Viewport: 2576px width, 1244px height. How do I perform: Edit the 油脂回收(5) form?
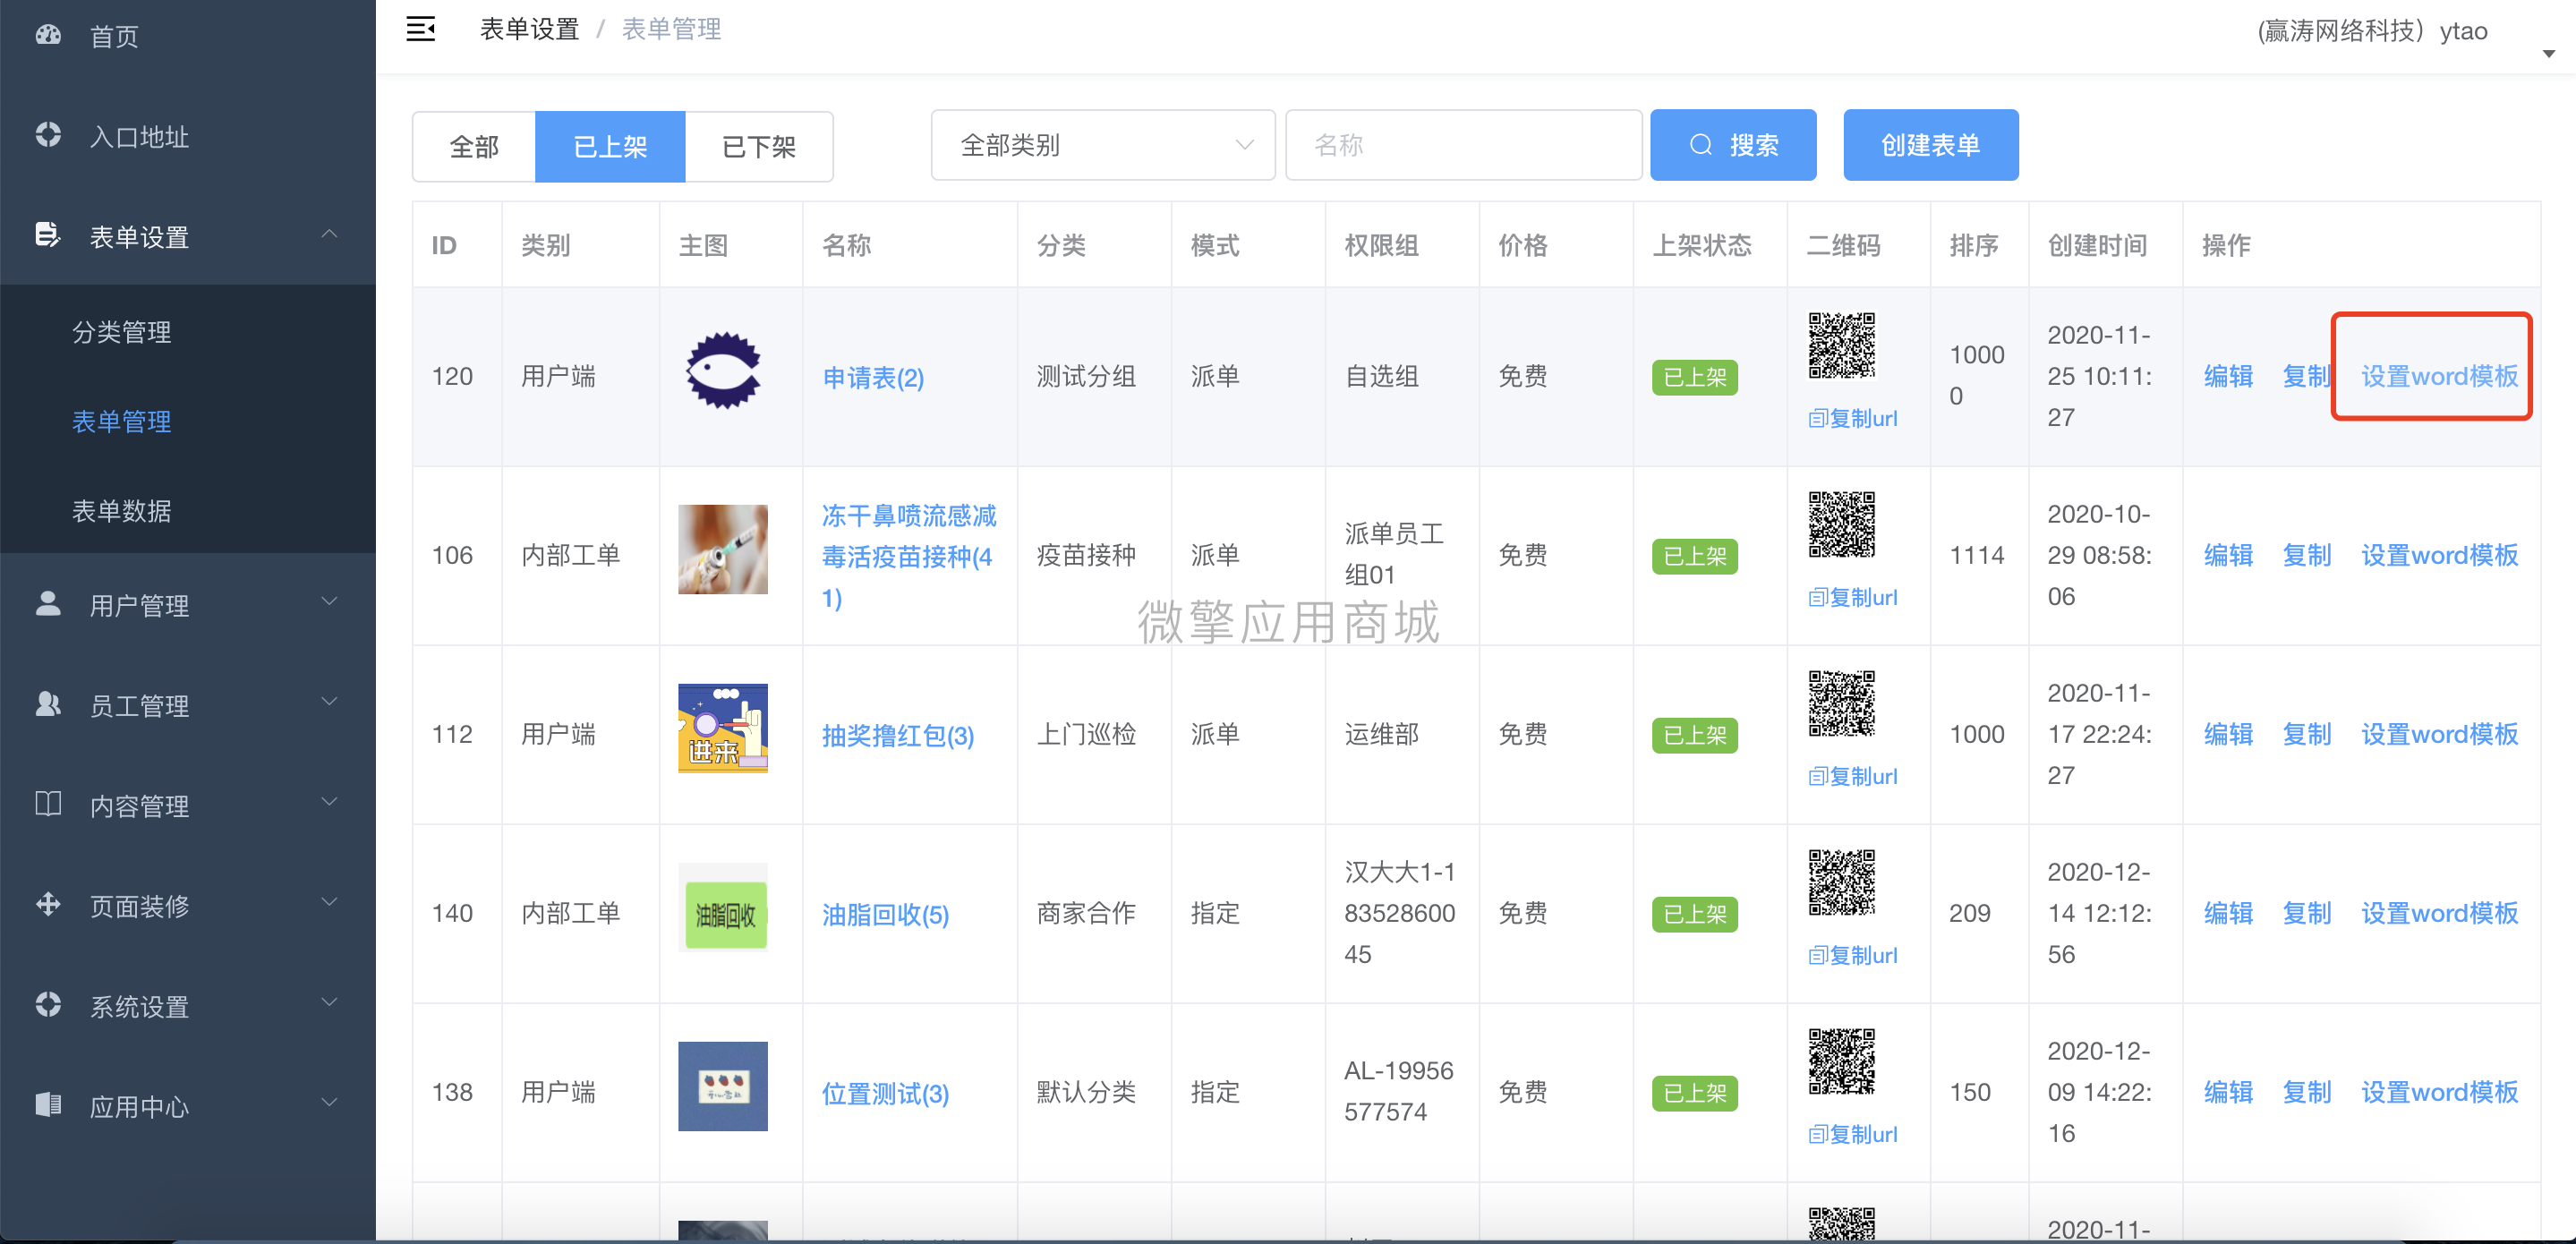tap(2228, 913)
